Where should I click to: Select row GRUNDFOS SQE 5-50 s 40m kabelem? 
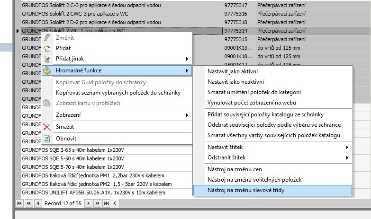(107, 158)
